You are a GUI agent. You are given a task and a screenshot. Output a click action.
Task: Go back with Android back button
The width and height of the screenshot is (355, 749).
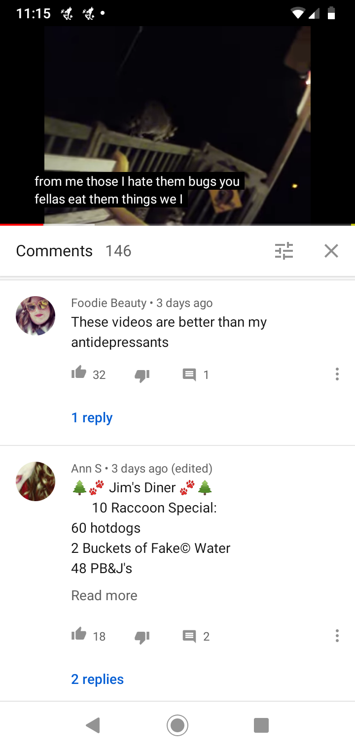(x=93, y=725)
